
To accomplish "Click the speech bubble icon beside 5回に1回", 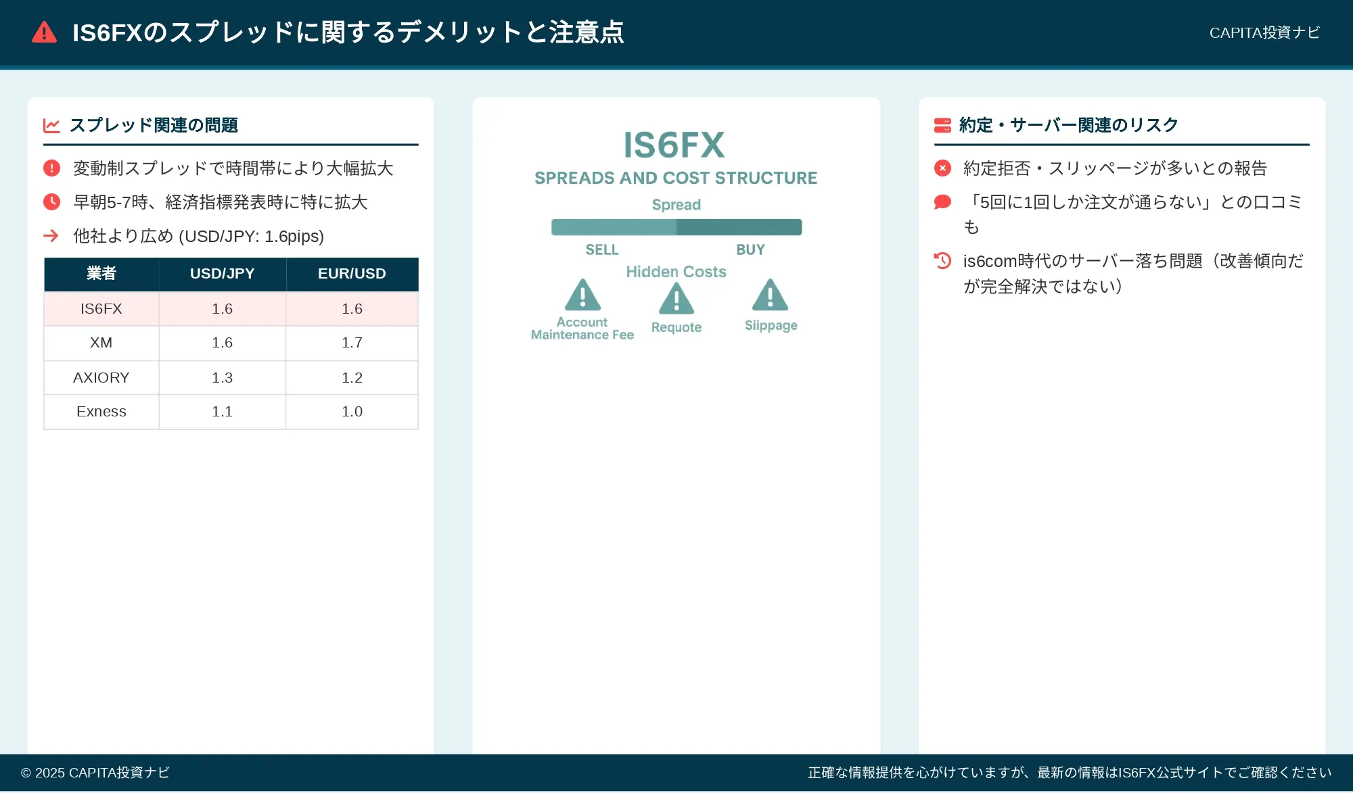I will click(942, 202).
